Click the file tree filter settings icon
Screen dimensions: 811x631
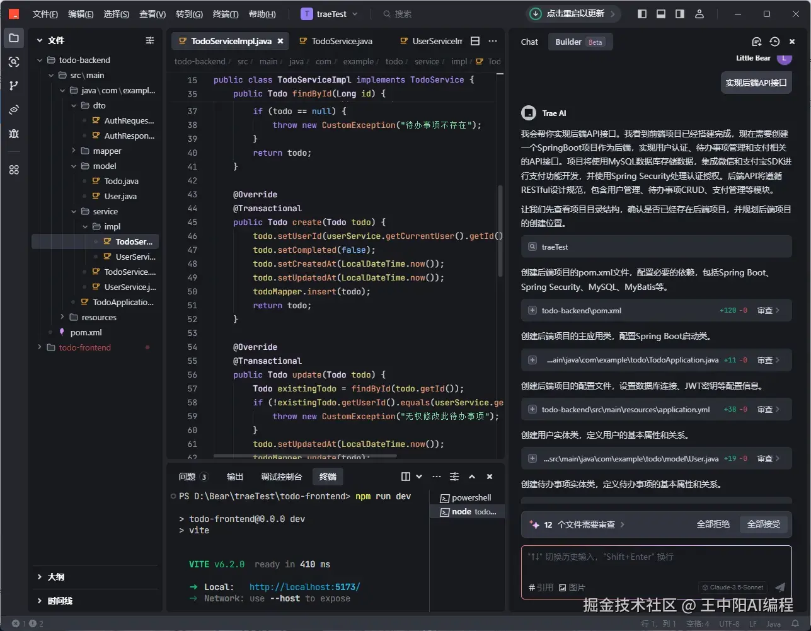click(150, 40)
